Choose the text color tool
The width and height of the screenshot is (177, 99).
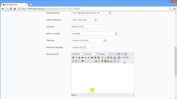[x=115, y=57]
